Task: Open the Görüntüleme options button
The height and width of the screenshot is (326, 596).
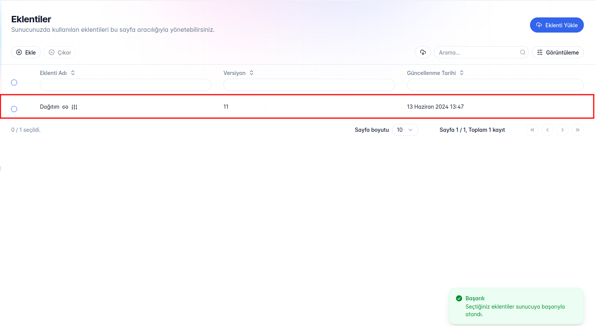Action: 558,52
